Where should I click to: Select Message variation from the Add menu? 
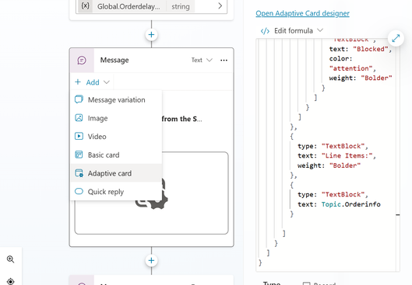coord(116,100)
